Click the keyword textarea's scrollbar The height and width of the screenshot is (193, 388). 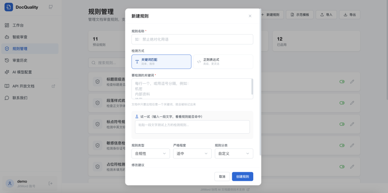click(x=252, y=87)
